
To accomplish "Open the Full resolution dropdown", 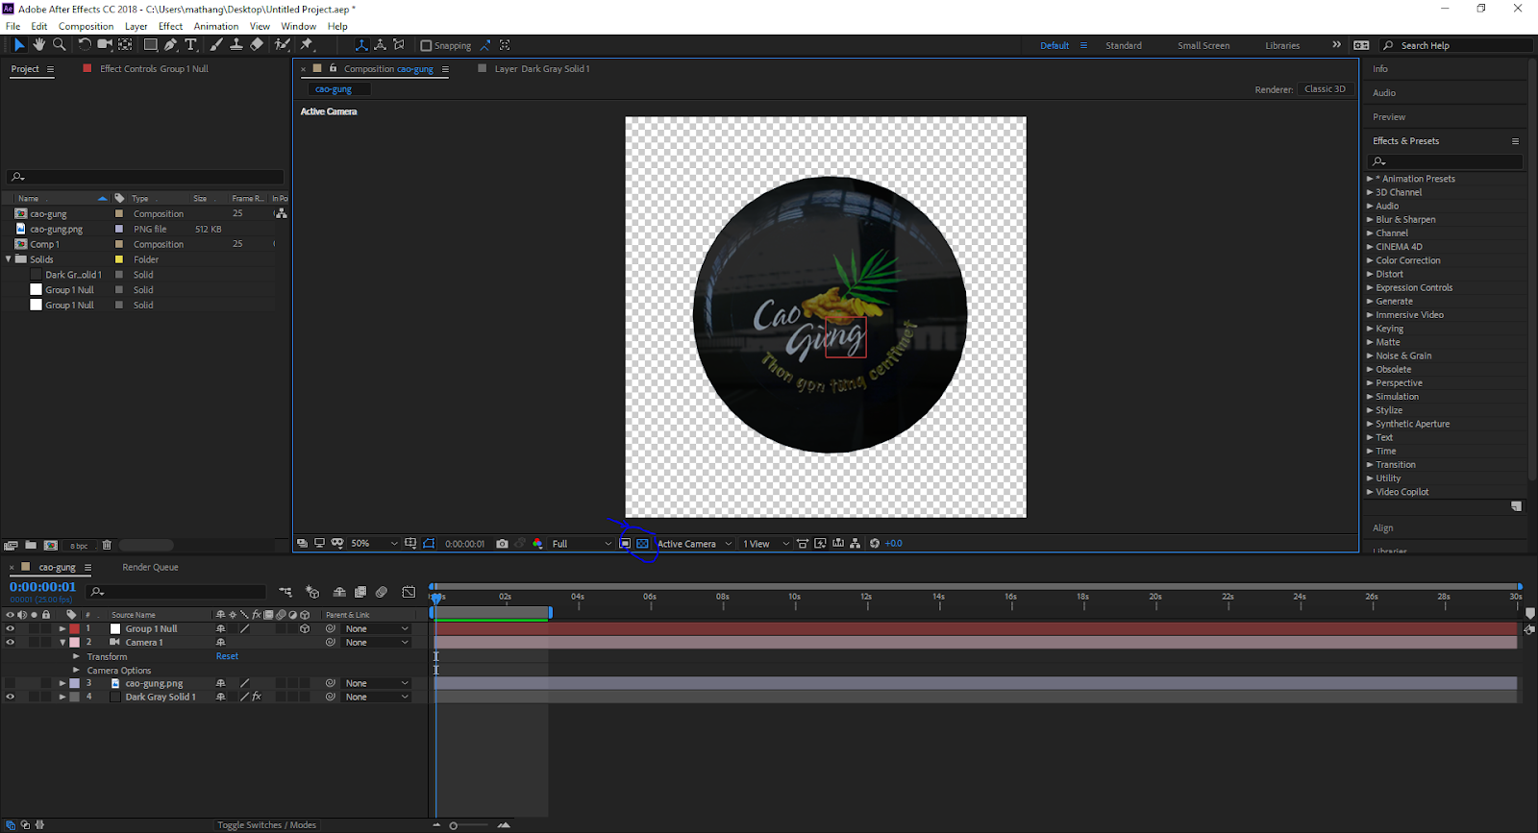I will (x=581, y=543).
